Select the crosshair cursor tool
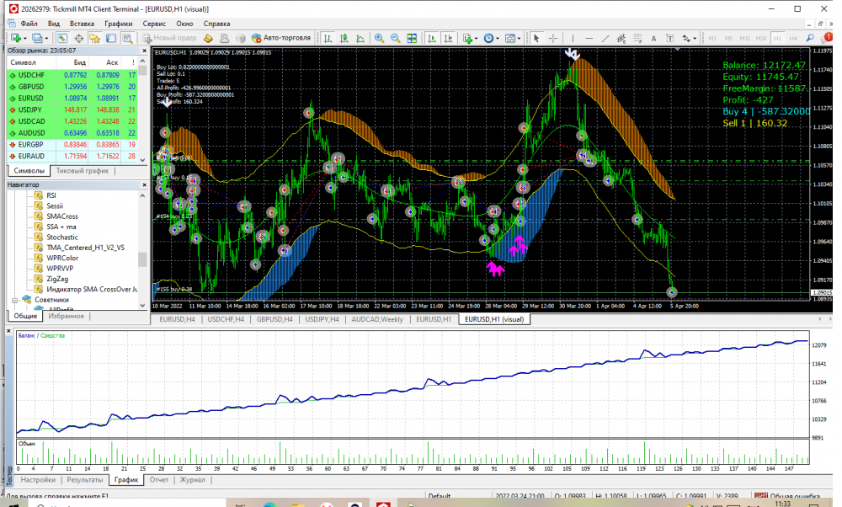Screen dimensions: 842x507 (x=553, y=38)
